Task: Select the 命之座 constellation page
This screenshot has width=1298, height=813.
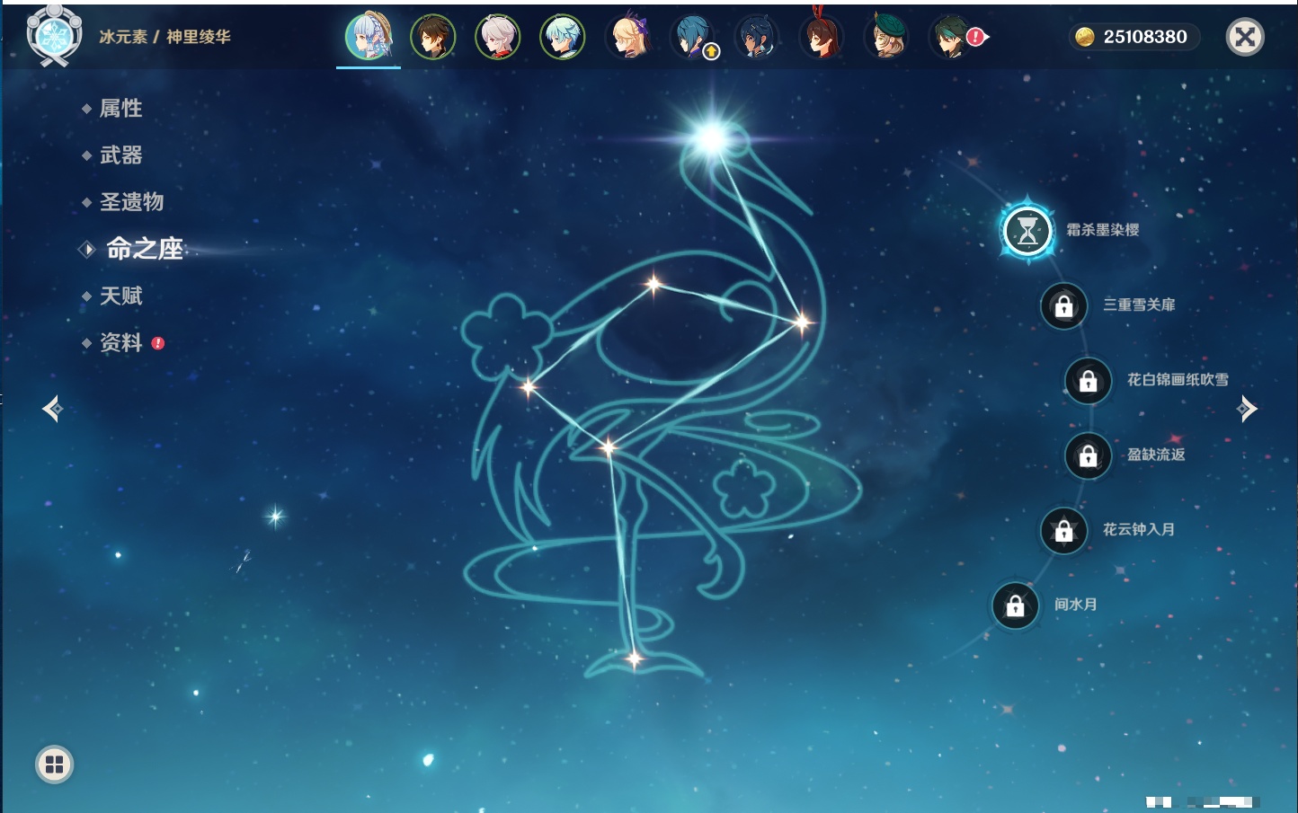Action: [x=144, y=249]
